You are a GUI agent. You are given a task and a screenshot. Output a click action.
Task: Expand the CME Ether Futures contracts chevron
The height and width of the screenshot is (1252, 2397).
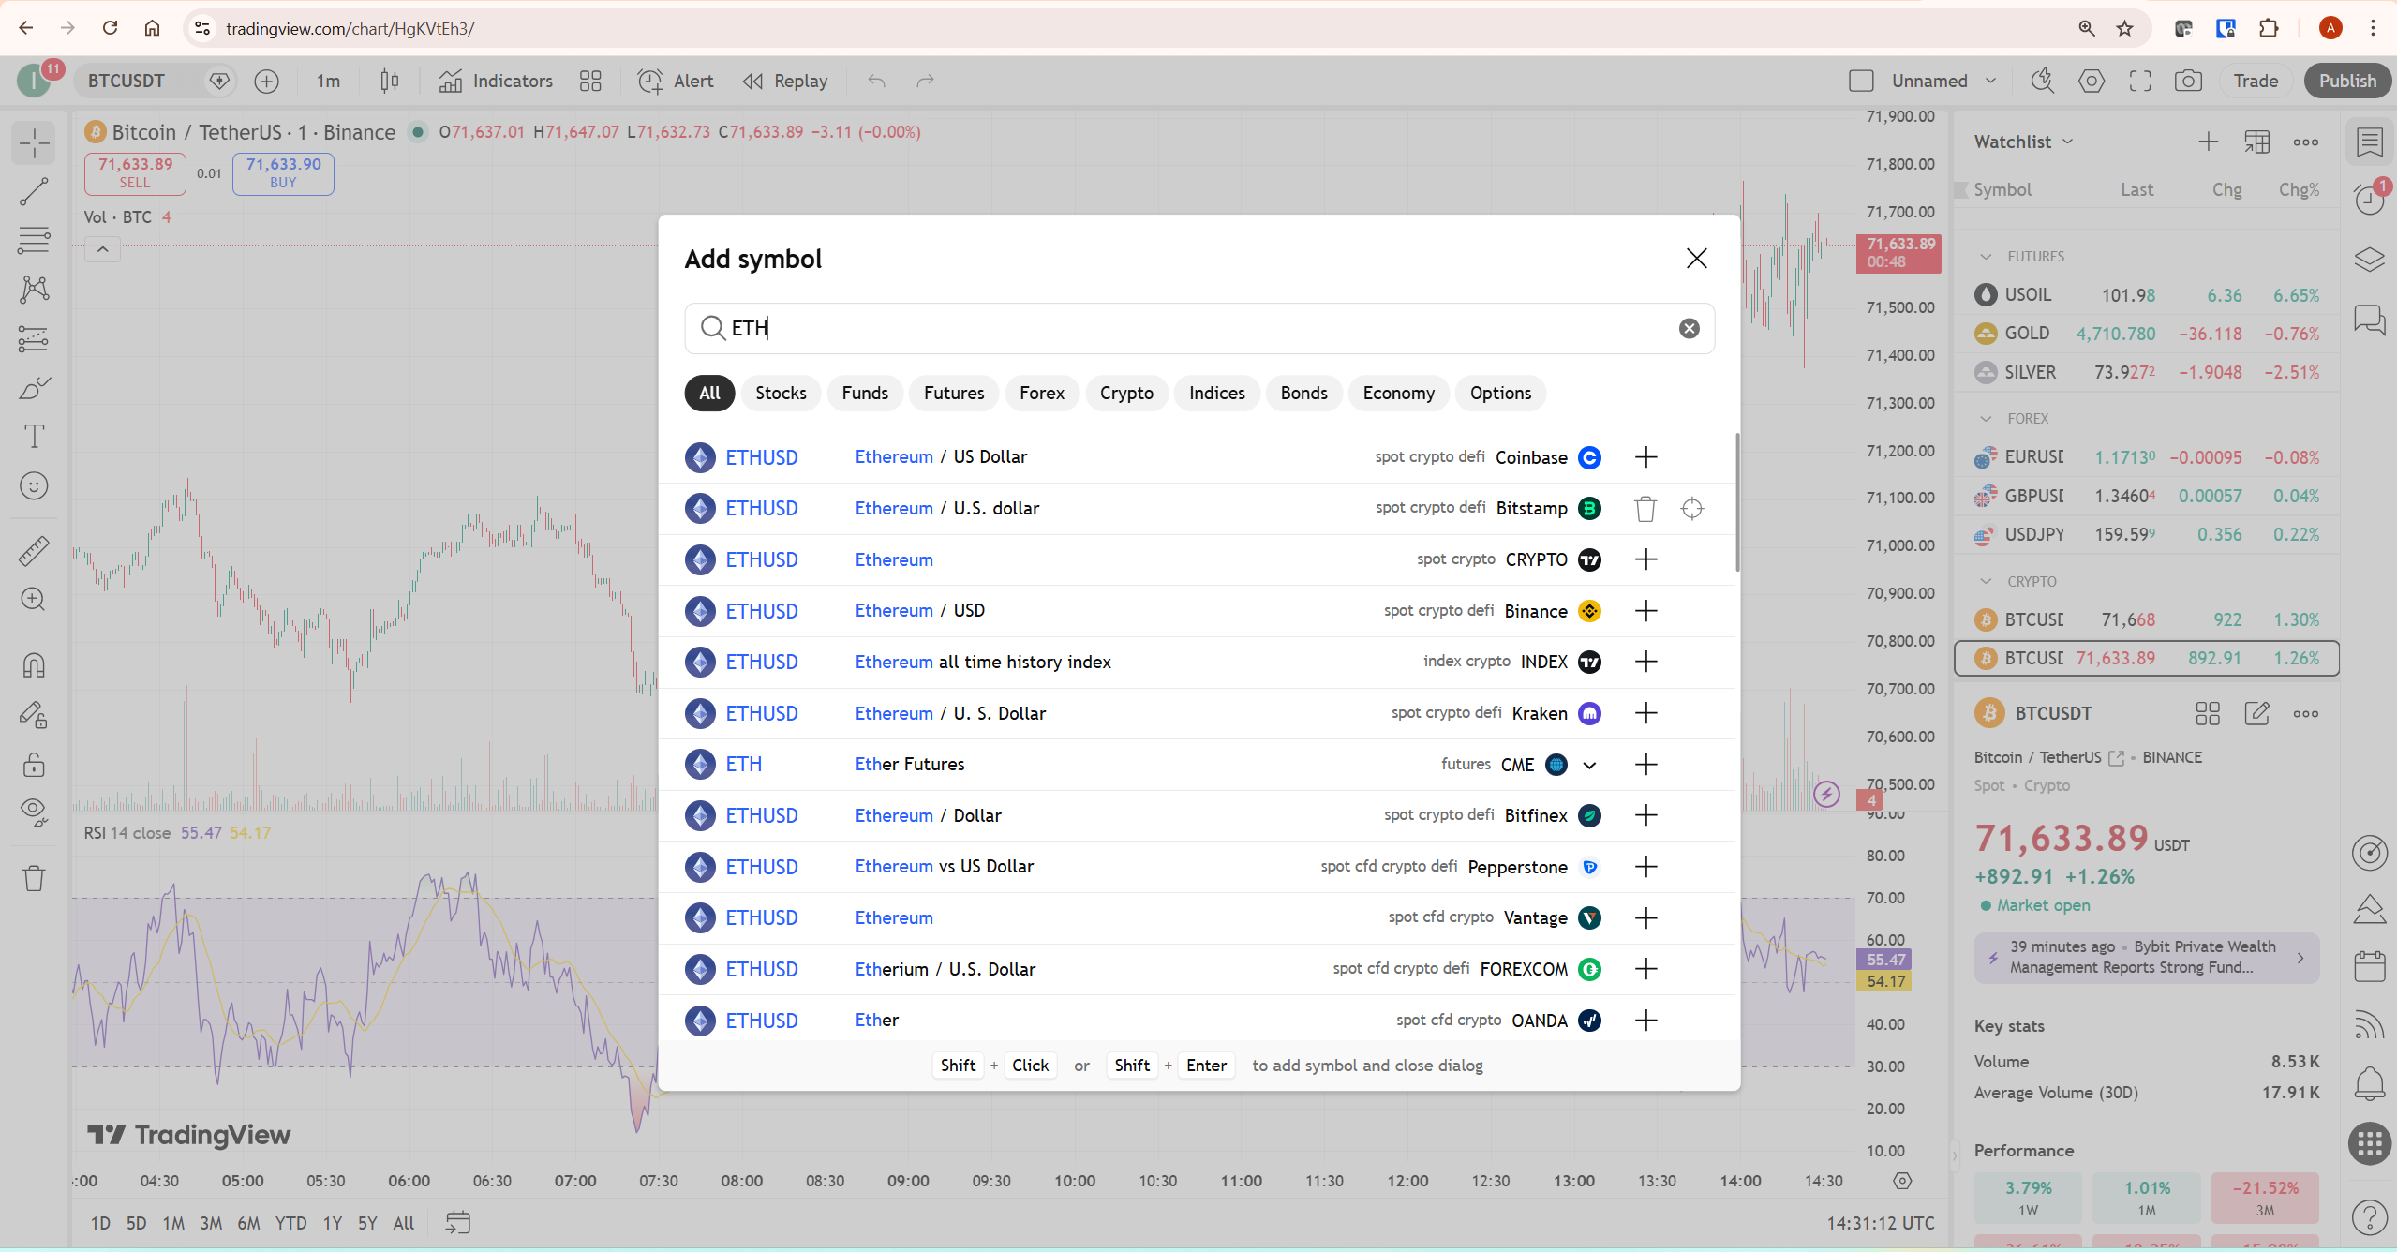click(1588, 765)
